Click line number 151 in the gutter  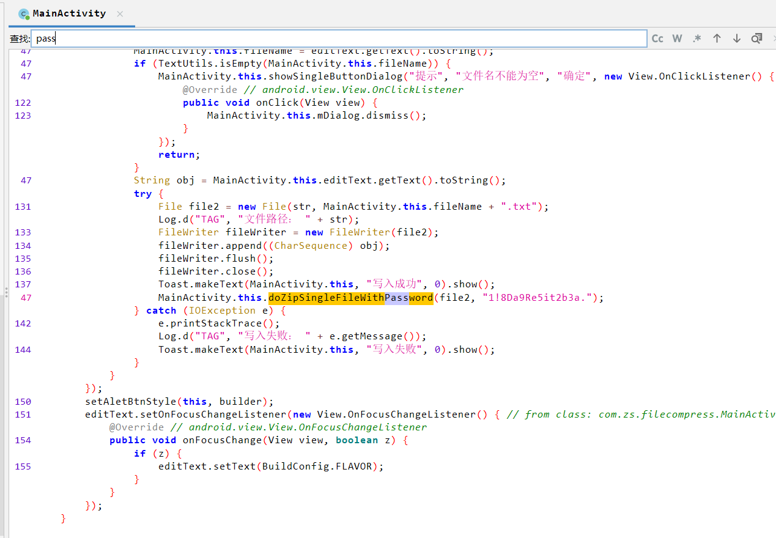(23, 415)
